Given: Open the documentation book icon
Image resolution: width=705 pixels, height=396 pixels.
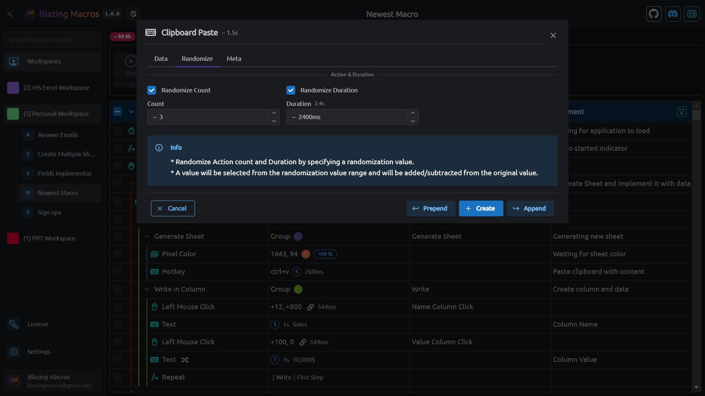Looking at the screenshot, I should [x=692, y=14].
